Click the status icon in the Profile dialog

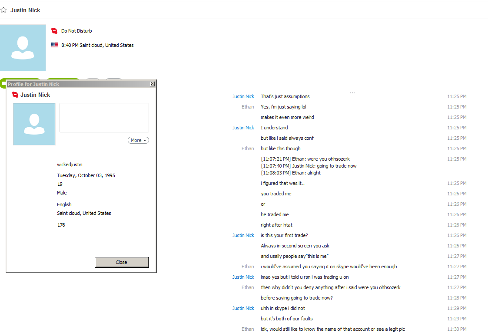click(x=15, y=95)
